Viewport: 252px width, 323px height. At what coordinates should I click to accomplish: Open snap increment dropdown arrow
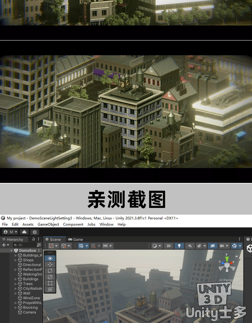(111, 246)
